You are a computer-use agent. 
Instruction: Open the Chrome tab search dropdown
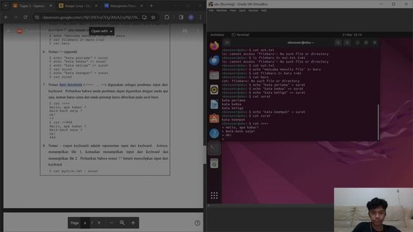tap(6, 6)
